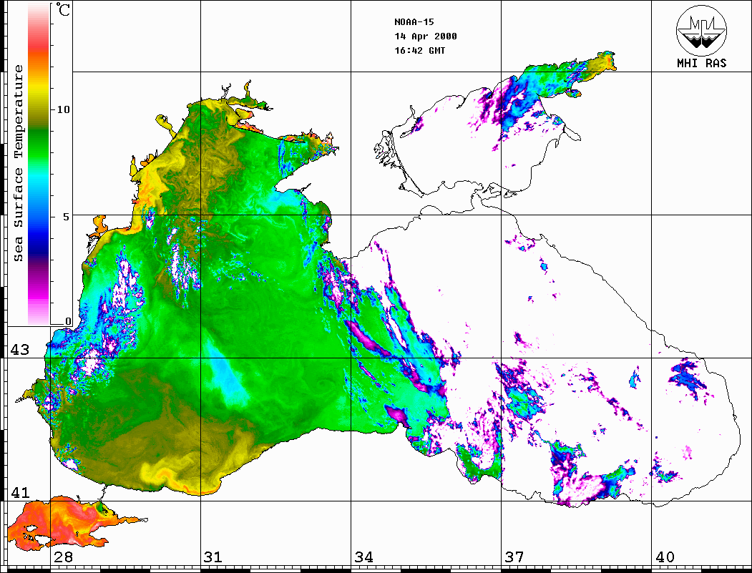
Task: Click longitude label '37'
Action: coord(514,557)
